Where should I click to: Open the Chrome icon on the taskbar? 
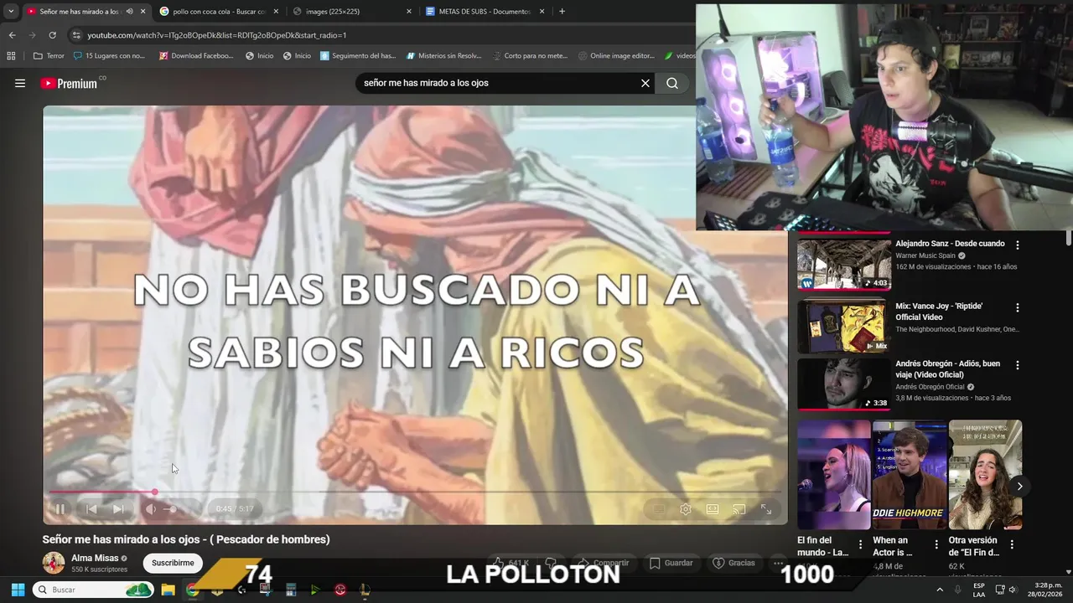point(193,590)
